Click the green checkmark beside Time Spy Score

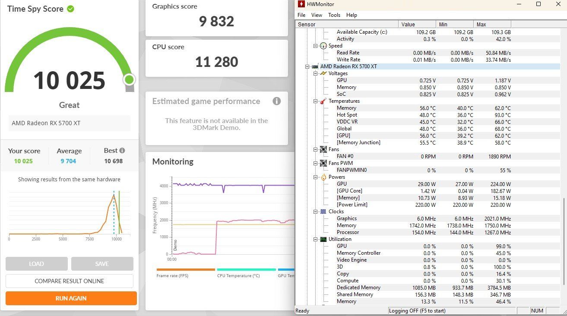[x=70, y=9]
